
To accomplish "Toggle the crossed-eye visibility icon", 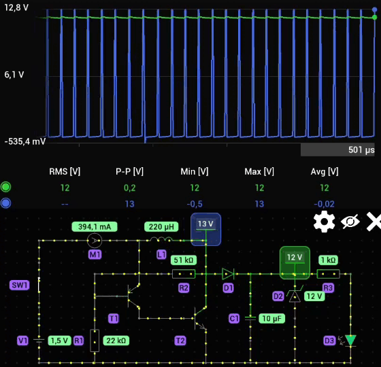I will click(x=350, y=222).
